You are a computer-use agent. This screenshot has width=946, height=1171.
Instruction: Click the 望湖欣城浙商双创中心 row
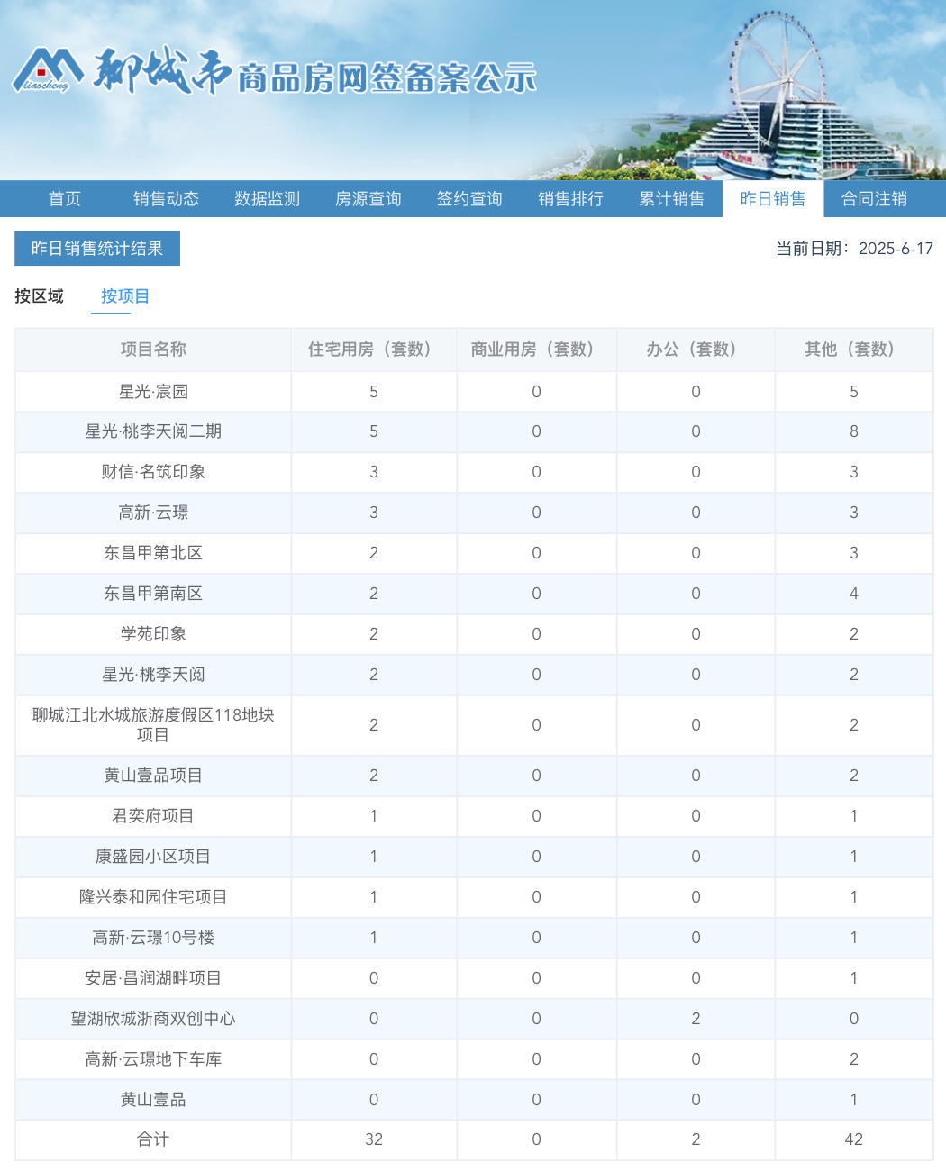(x=151, y=1019)
